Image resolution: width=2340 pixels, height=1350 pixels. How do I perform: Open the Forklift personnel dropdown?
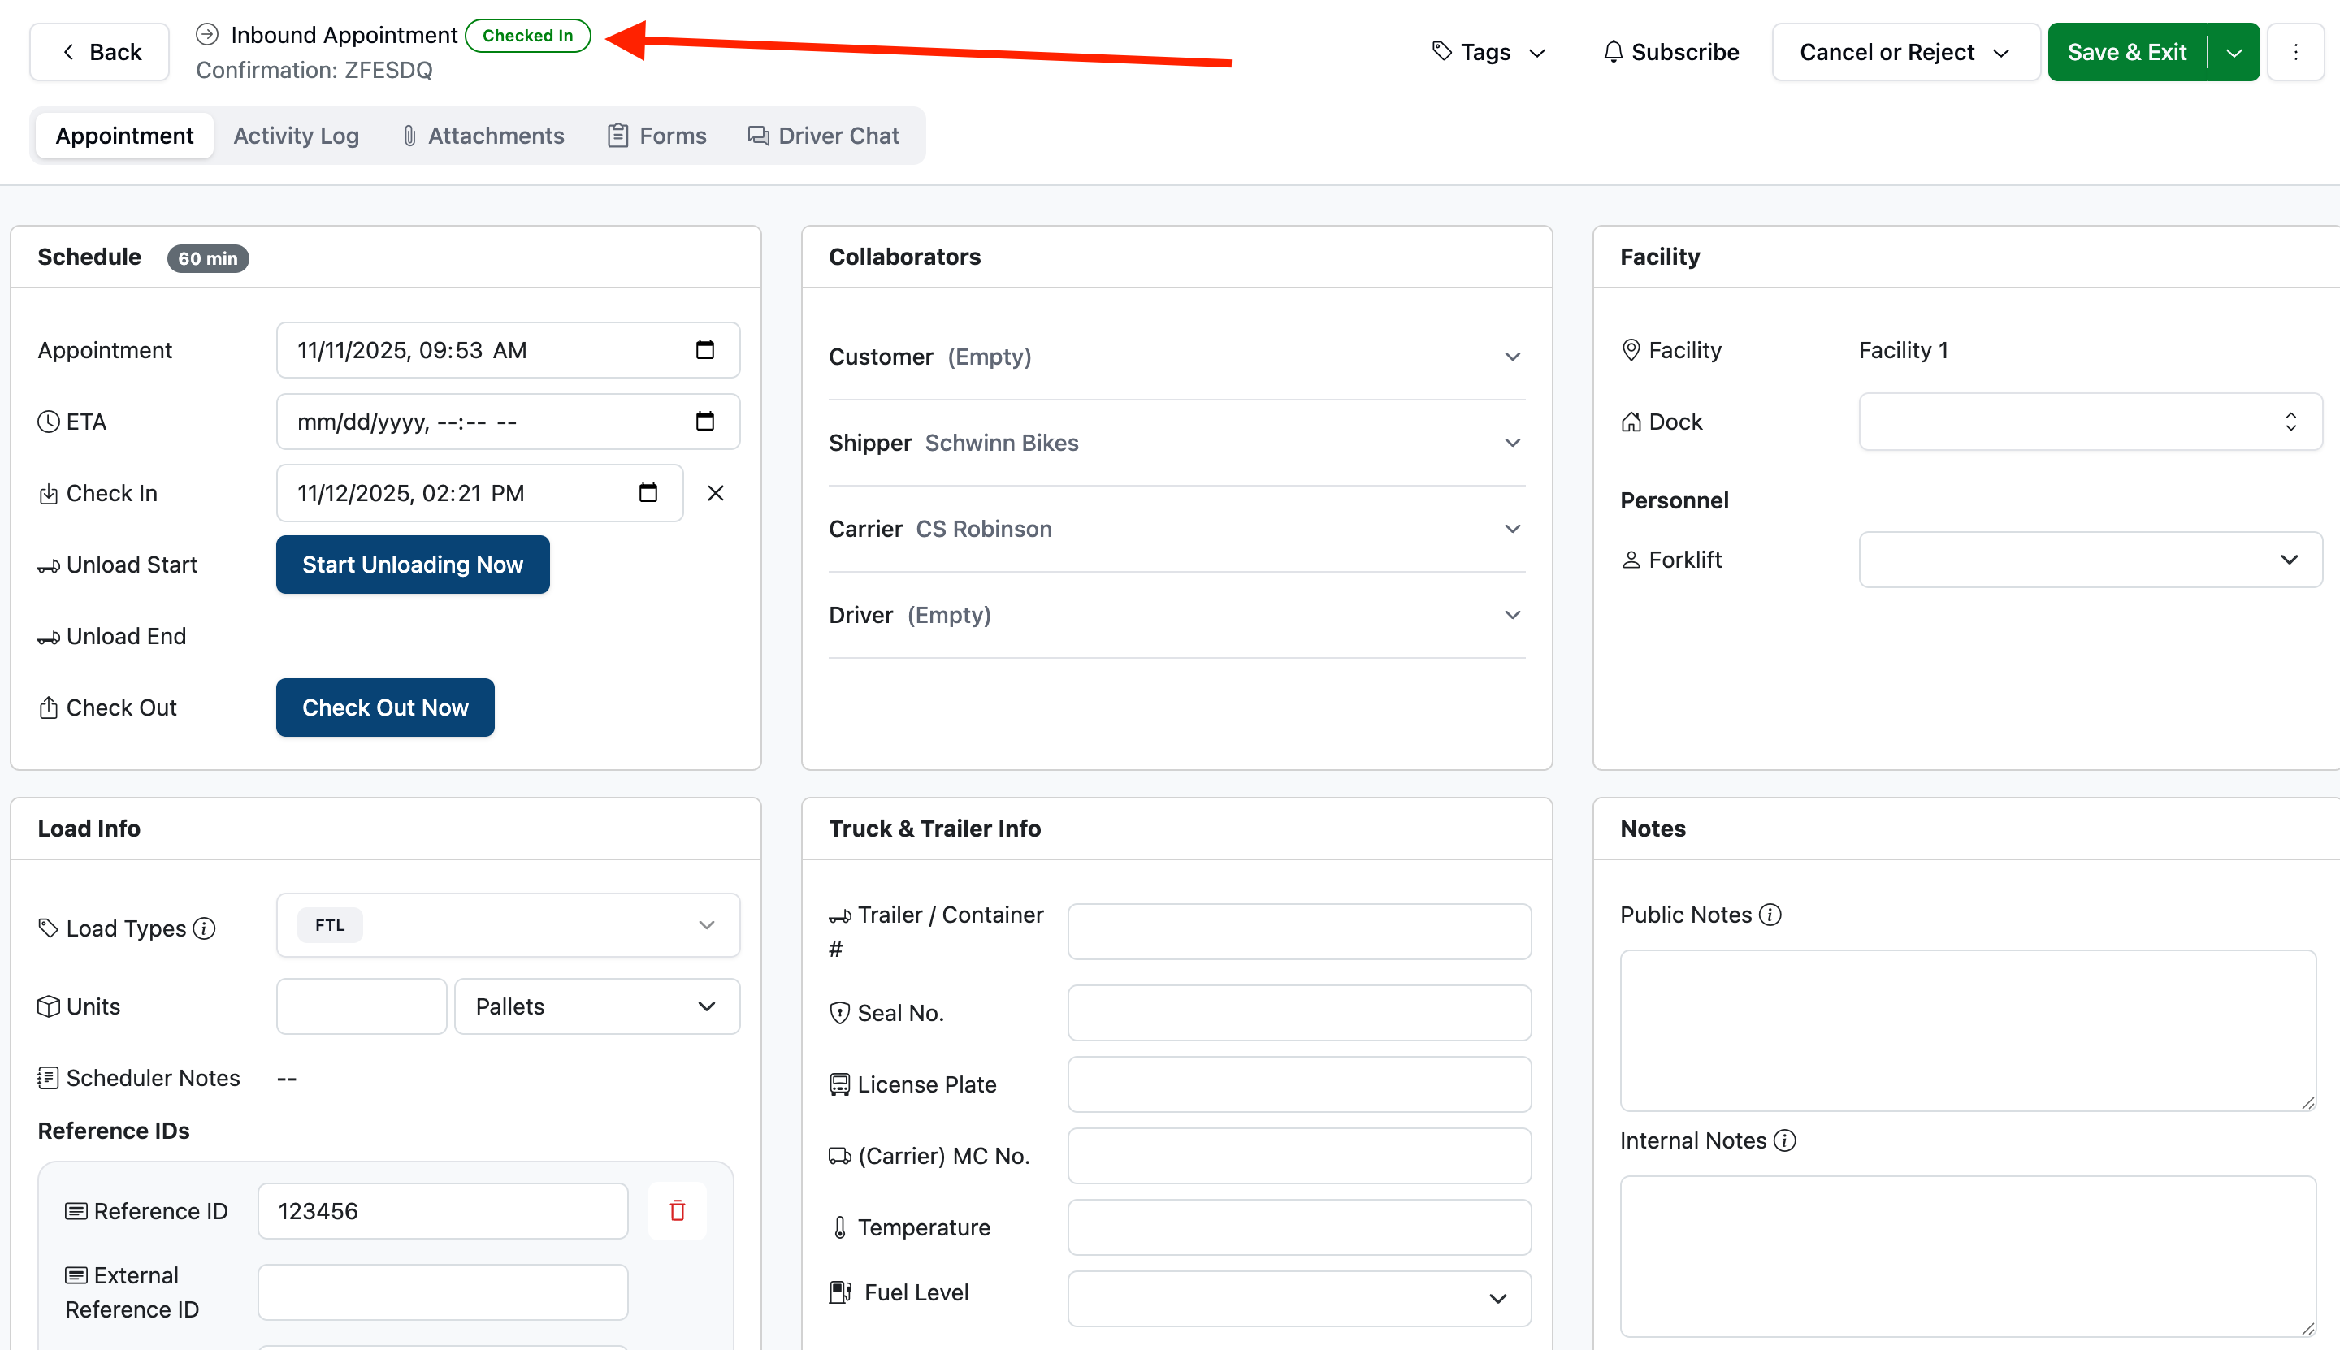pyautogui.click(x=2091, y=559)
